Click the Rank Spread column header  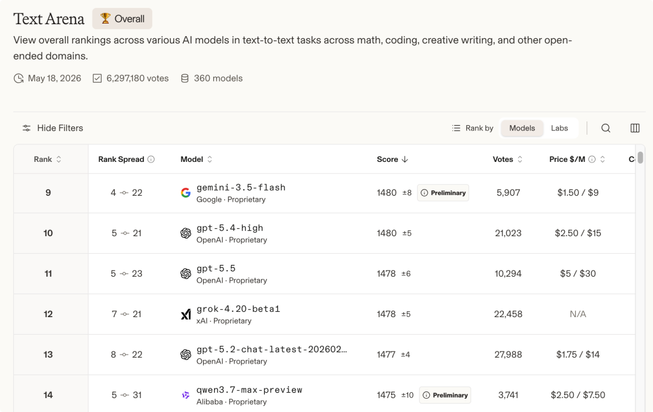point(121,159)
